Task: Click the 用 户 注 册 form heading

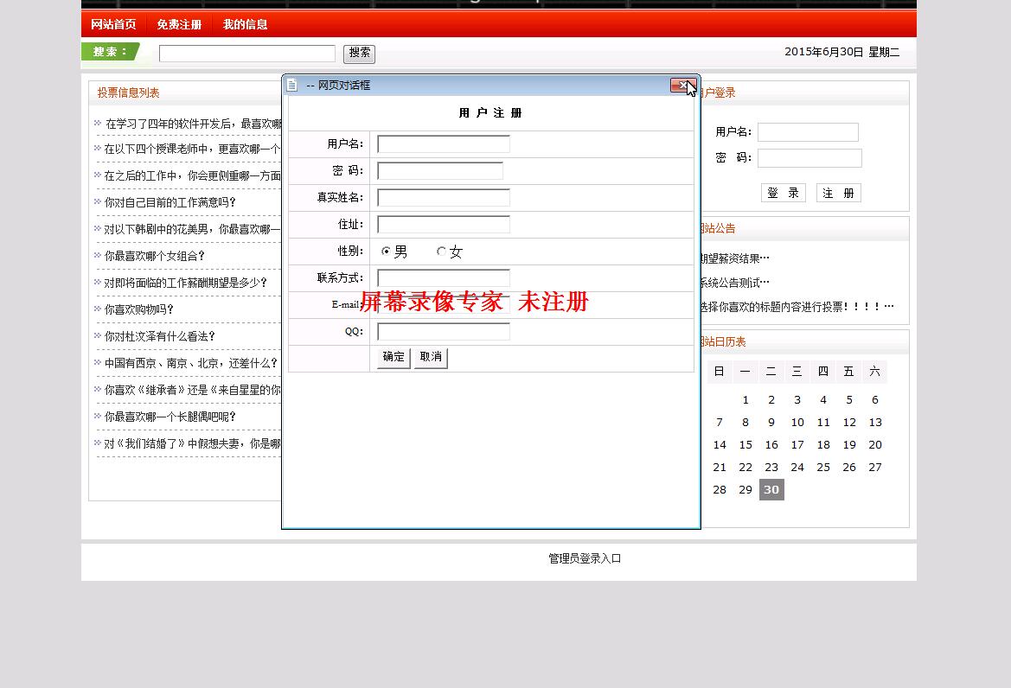Action: click(490, 112)
